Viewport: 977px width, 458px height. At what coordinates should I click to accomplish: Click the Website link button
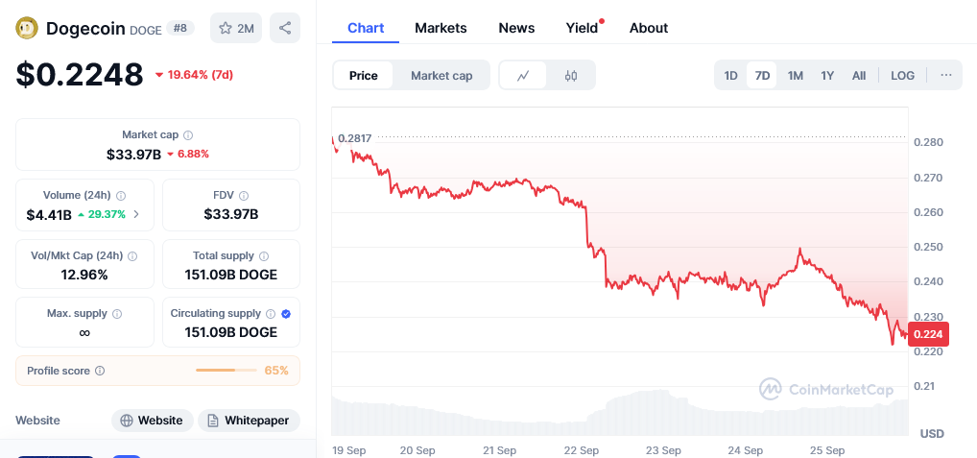click(153, 421)
